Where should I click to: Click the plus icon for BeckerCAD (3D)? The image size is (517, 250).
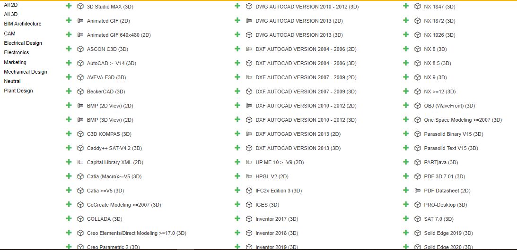point(69,91)
